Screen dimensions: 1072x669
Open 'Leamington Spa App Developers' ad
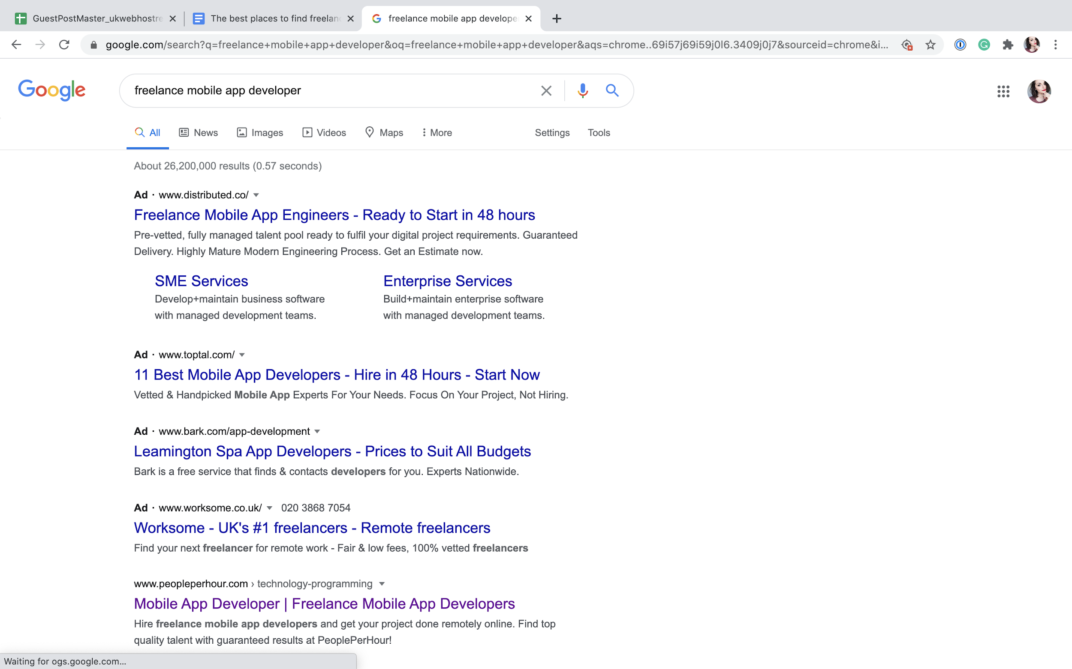click(332, 451)
